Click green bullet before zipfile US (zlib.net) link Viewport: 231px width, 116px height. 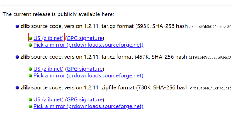[x=30, y=99]
